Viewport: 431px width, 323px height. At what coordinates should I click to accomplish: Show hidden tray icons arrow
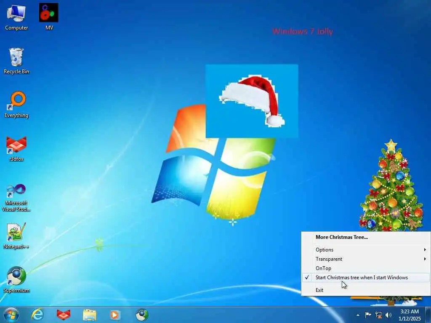tap(358, 315)
